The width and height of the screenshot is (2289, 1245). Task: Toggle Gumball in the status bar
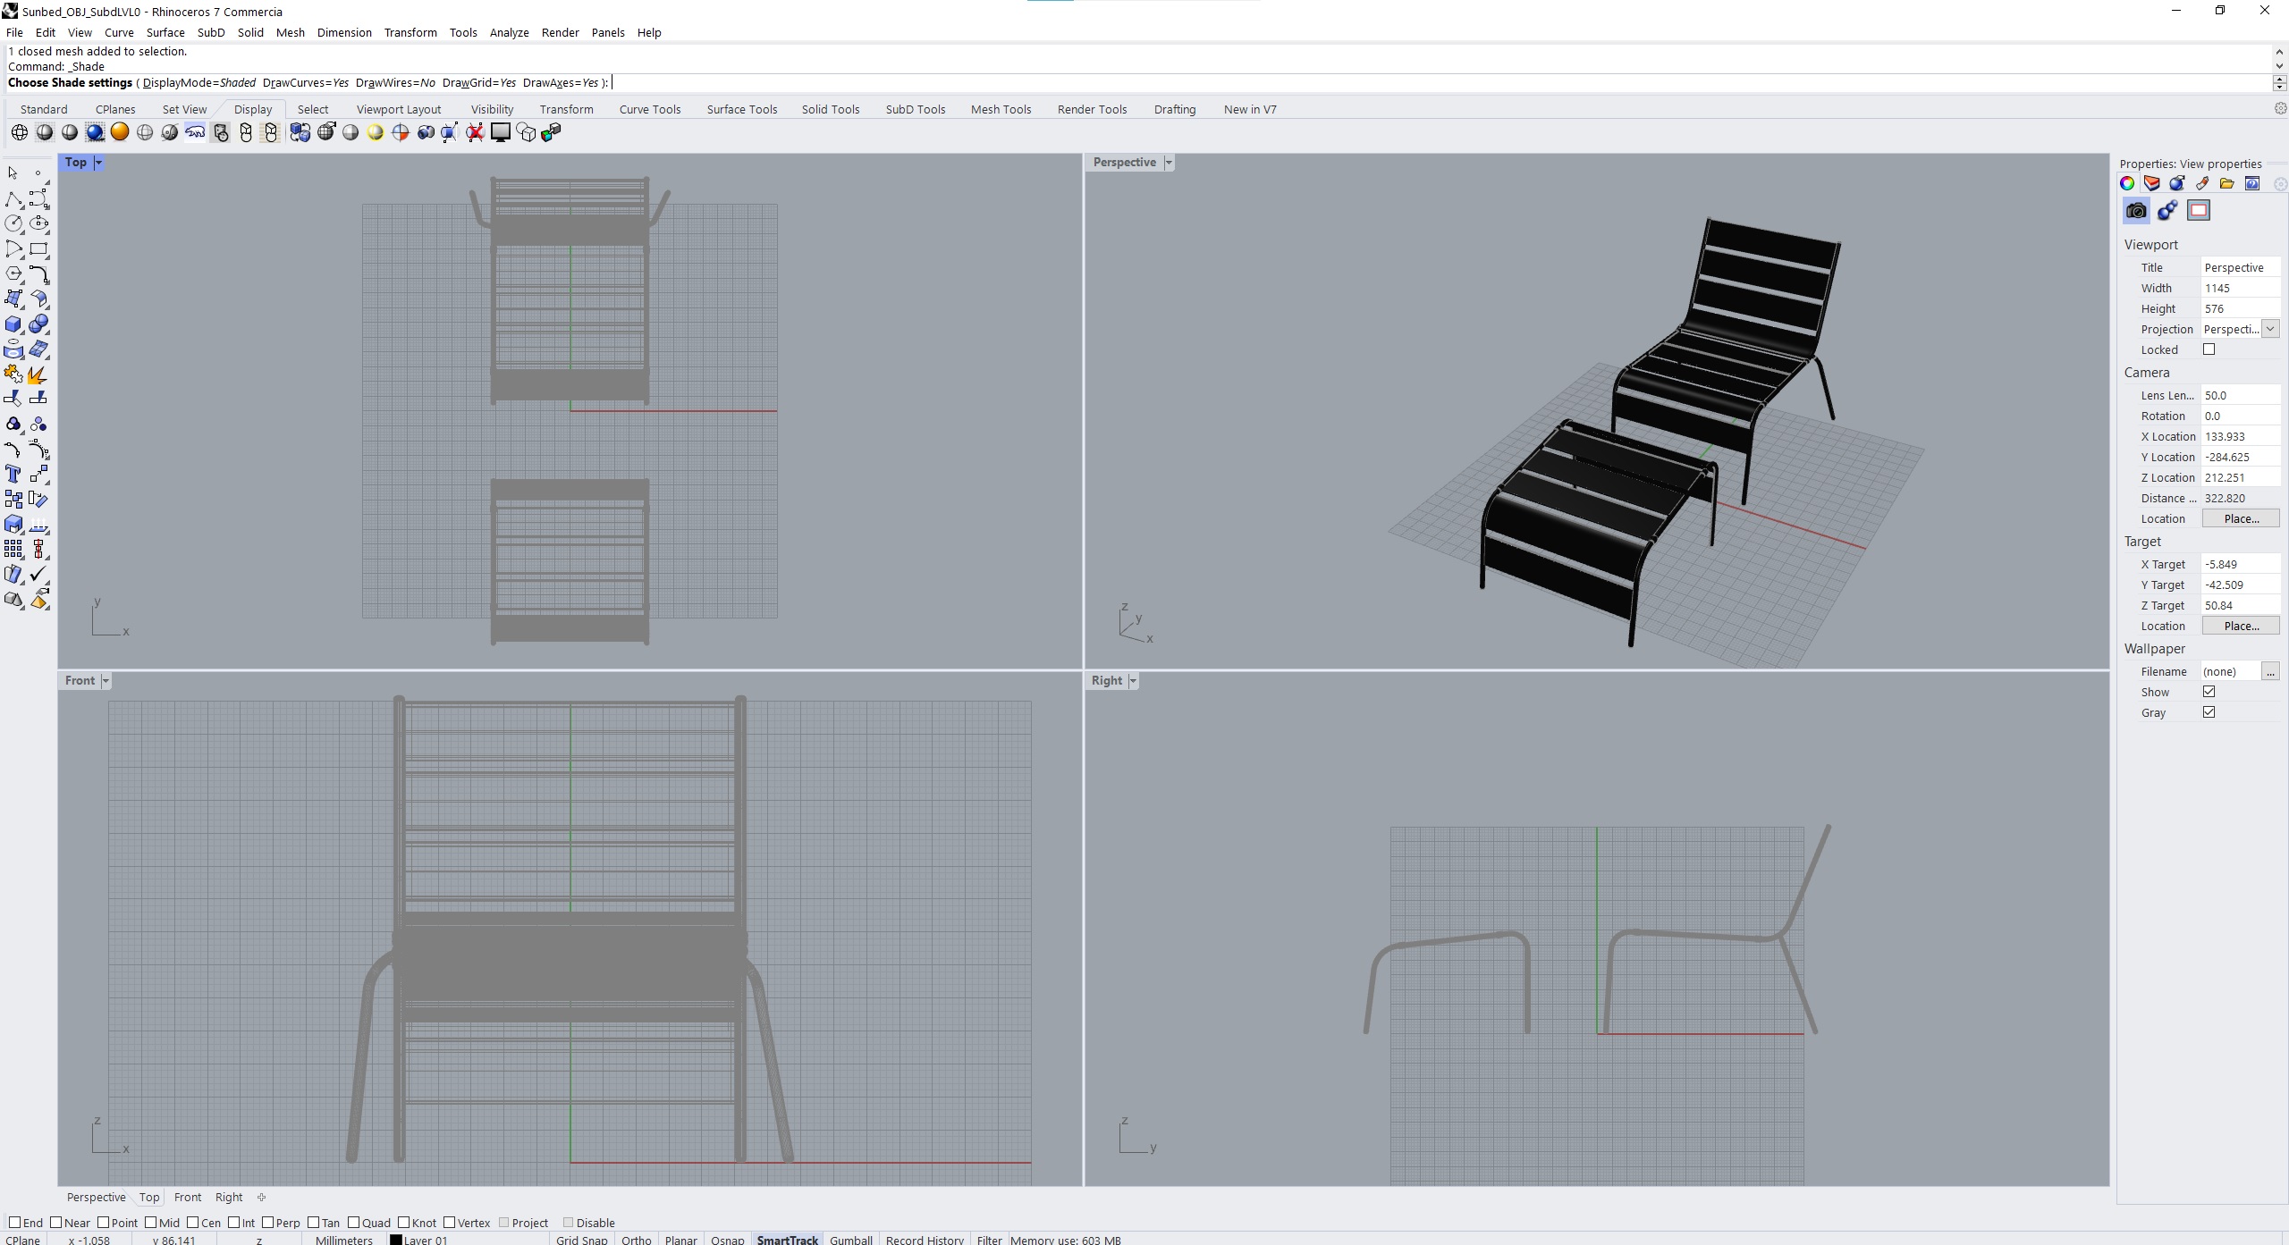tap(850, 1240)
